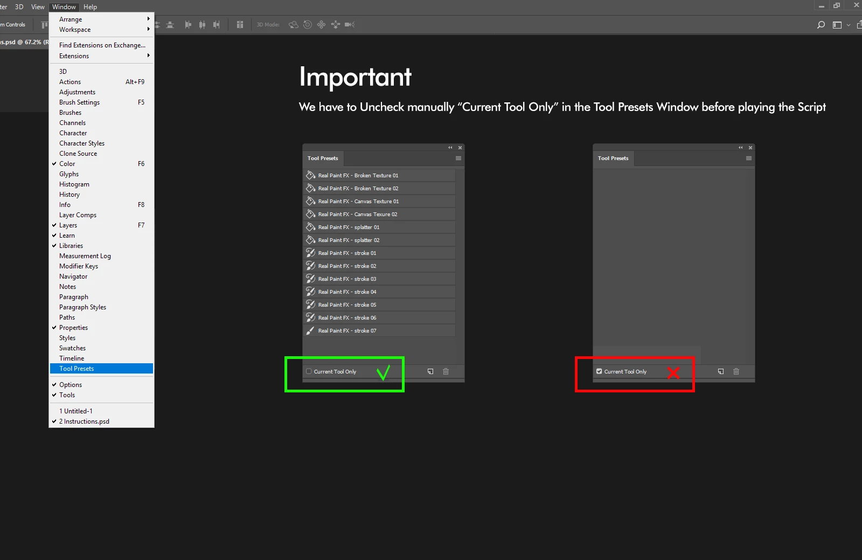Expand the Arrange submenu
The height and width of the screenshot is (560, 862).
click(x=101, y=19)
